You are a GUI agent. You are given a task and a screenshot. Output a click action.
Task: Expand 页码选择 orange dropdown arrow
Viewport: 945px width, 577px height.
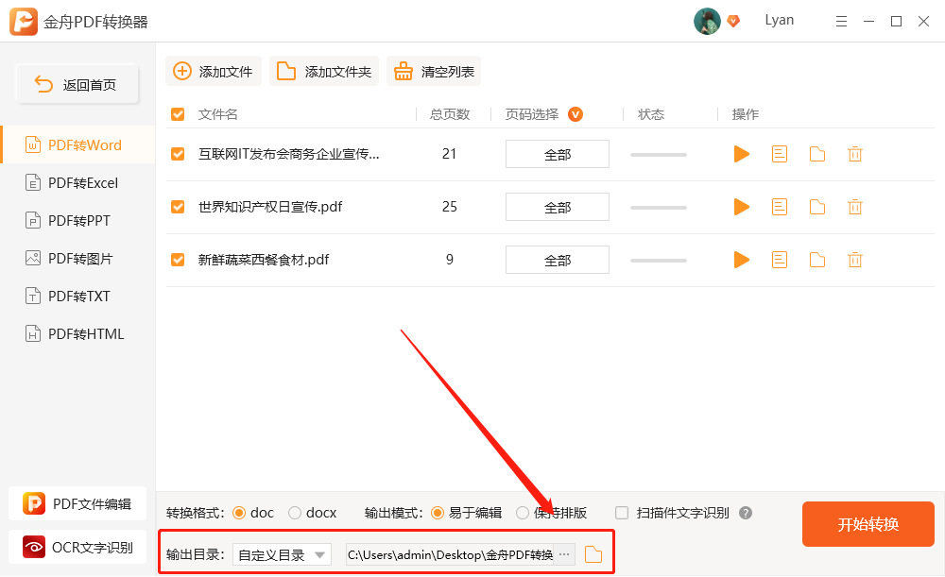click(576, 114)
